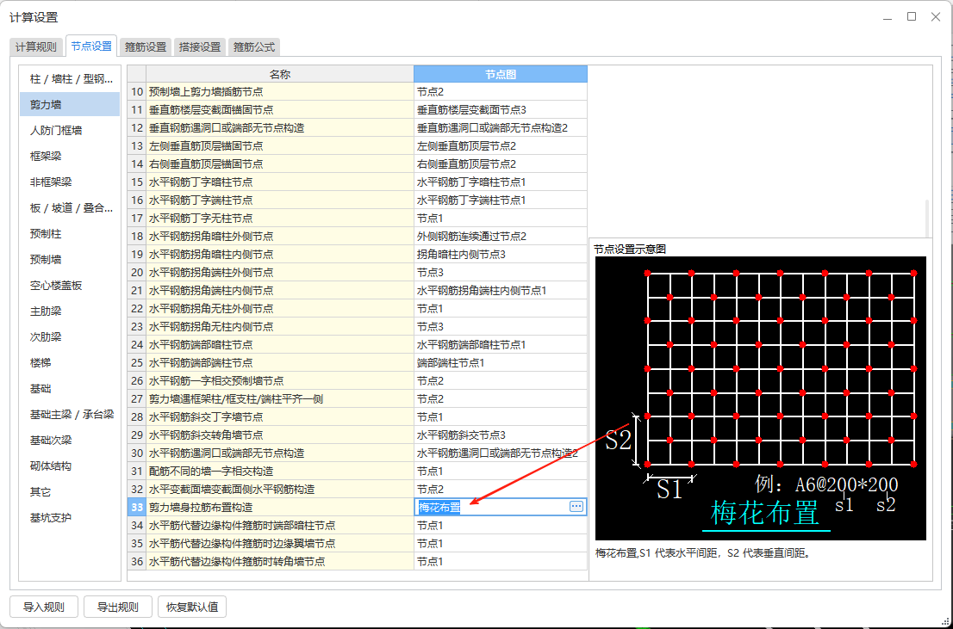Viewport: 953px width, 629px height.
Task: Select the 基础次梁 category
Action: [x=70, y=441]
